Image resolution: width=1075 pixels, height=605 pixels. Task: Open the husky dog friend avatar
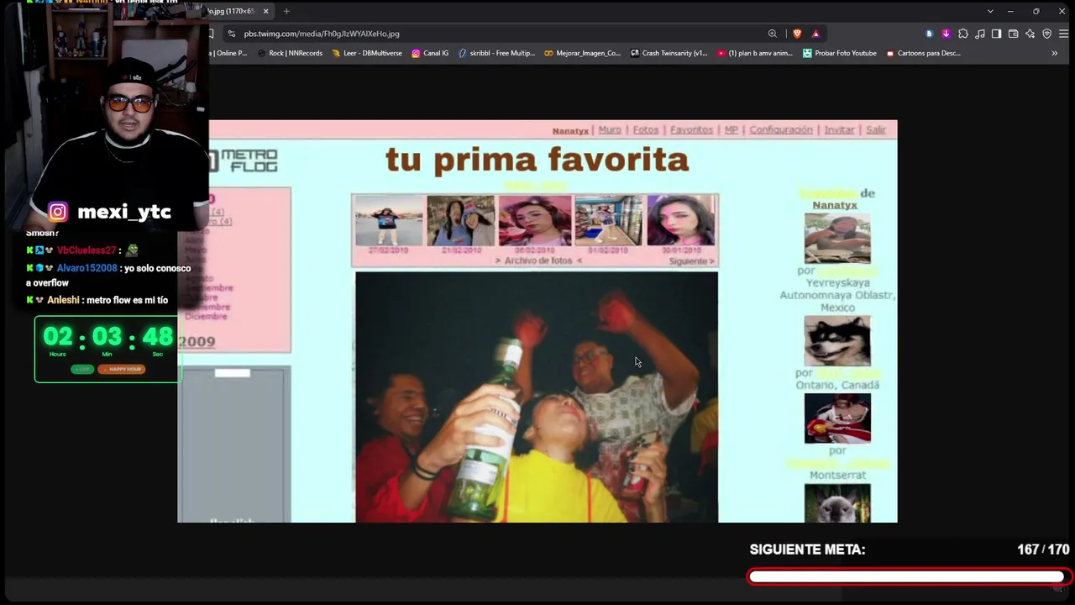pyautogui.click(x=837, y=340)
